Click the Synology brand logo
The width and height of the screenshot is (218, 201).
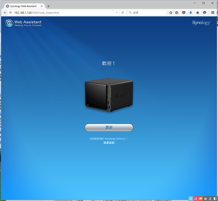(201, 23)
